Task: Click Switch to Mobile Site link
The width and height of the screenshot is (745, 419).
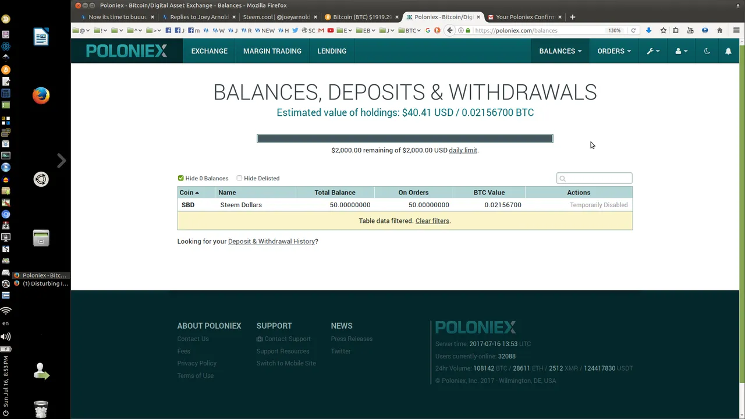Action: pyautogui.click(x=286, y=363)
